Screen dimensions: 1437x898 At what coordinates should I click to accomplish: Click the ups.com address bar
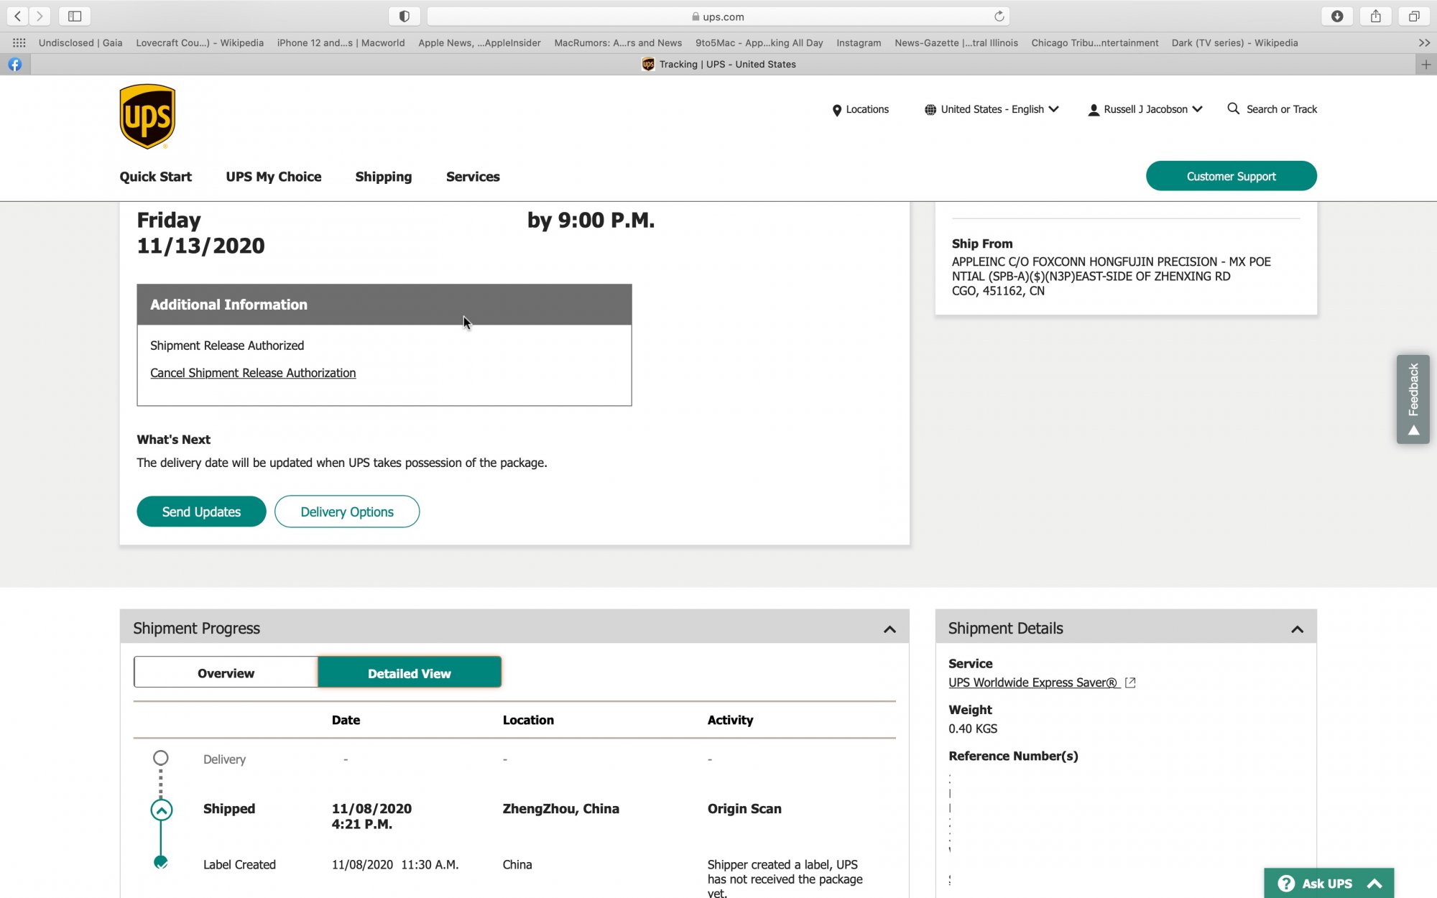click(718, 17)
